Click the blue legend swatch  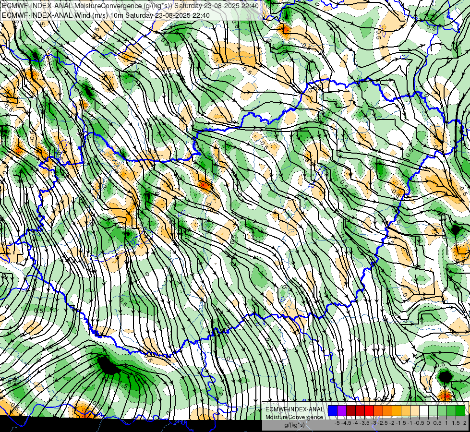point(333,410)
